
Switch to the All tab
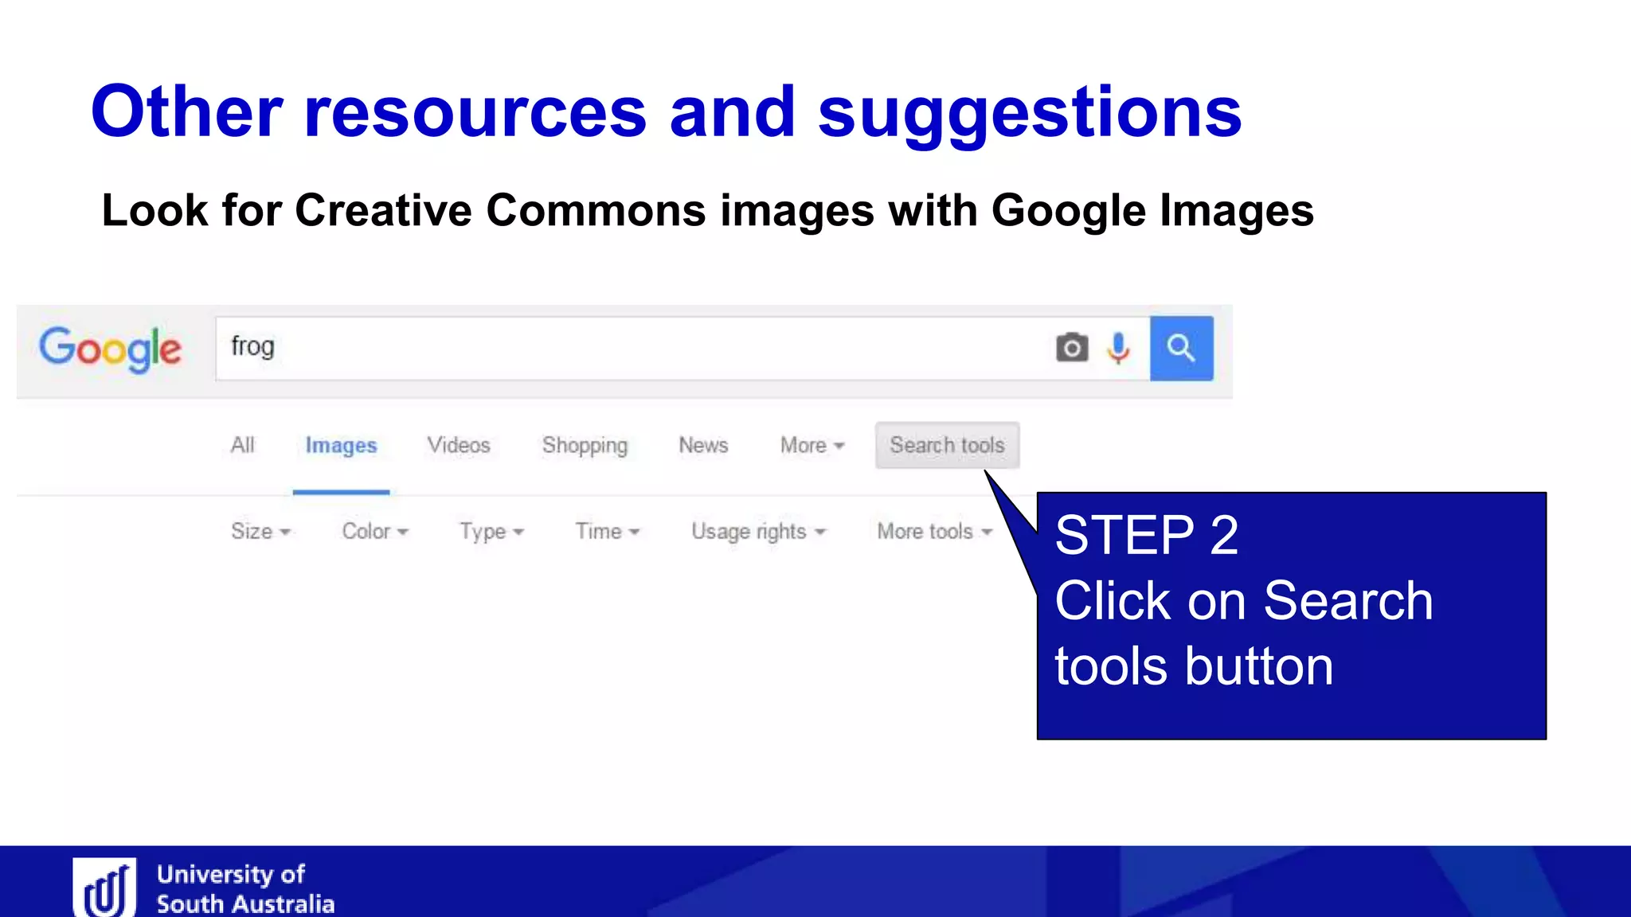(x=243, y=445)
